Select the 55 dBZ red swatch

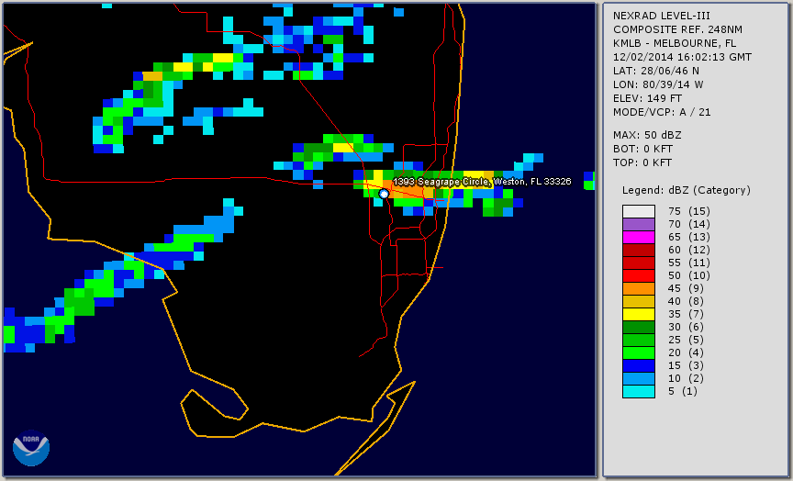638,263
